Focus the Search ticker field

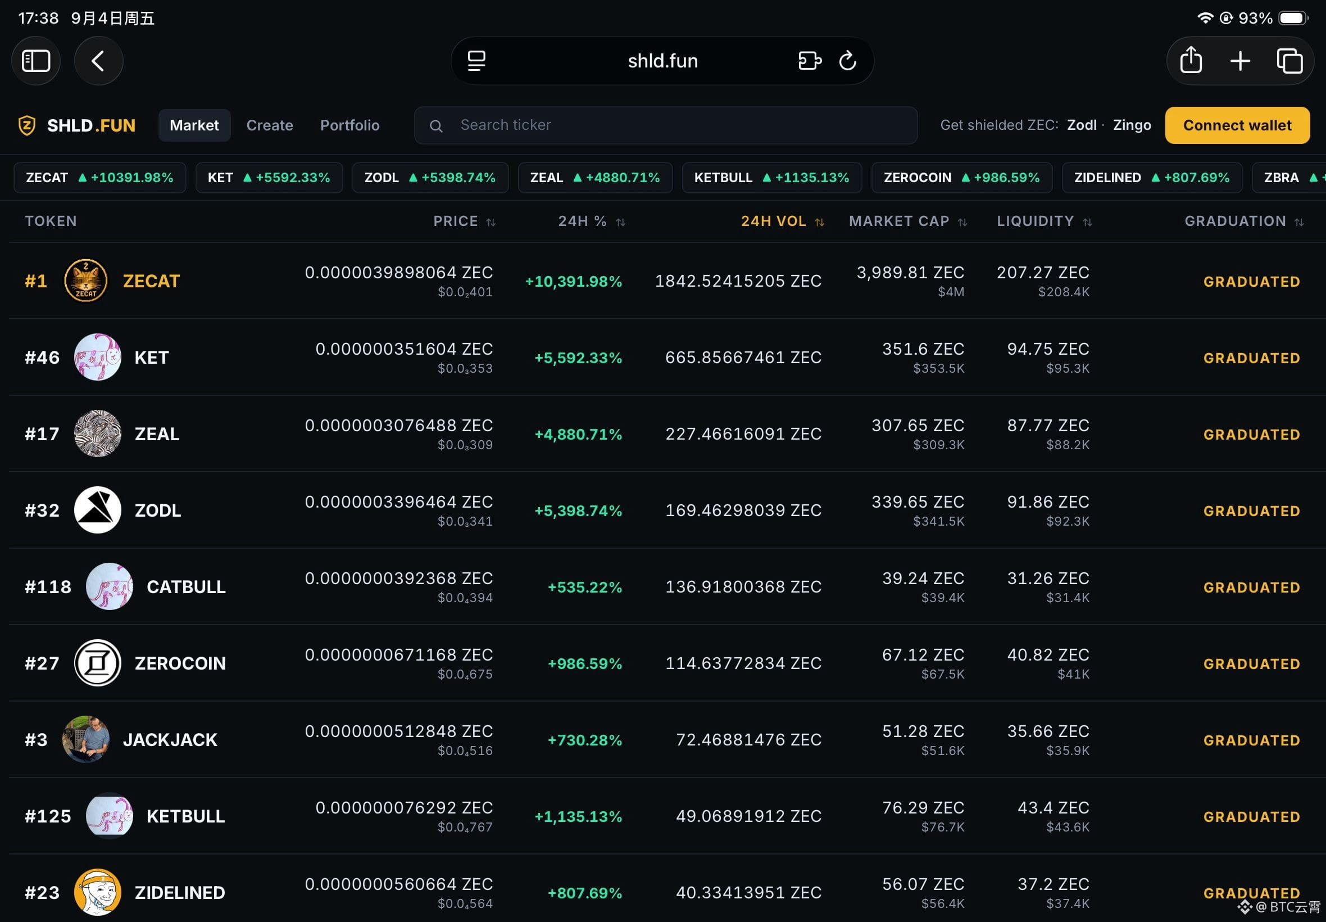tap(666, 125)
